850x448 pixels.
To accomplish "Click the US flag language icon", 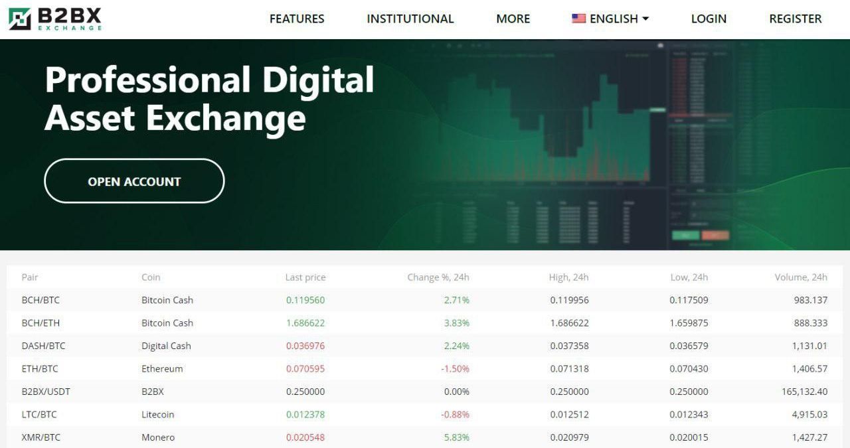I will (x=578, y=19).
